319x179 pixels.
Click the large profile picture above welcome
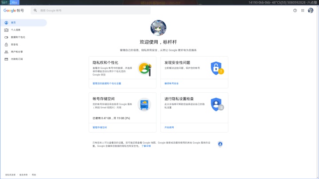pos(158,28)
